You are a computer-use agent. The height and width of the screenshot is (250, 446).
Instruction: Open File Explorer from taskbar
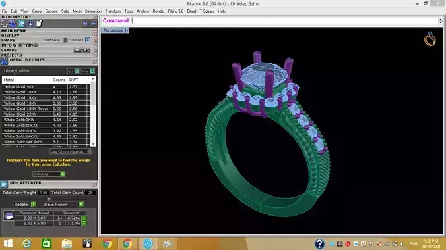click(x=67, y=243)
